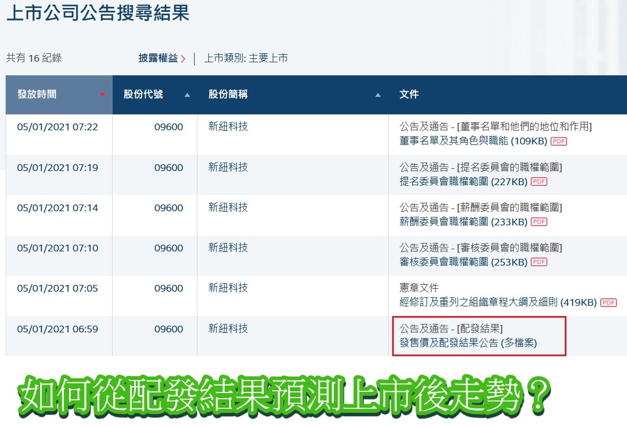Screen dimensions: 627x427
Task: Click 公告及通告 - [提名委員會的職權範圍] category text
Action: click(x=481, y=167)
